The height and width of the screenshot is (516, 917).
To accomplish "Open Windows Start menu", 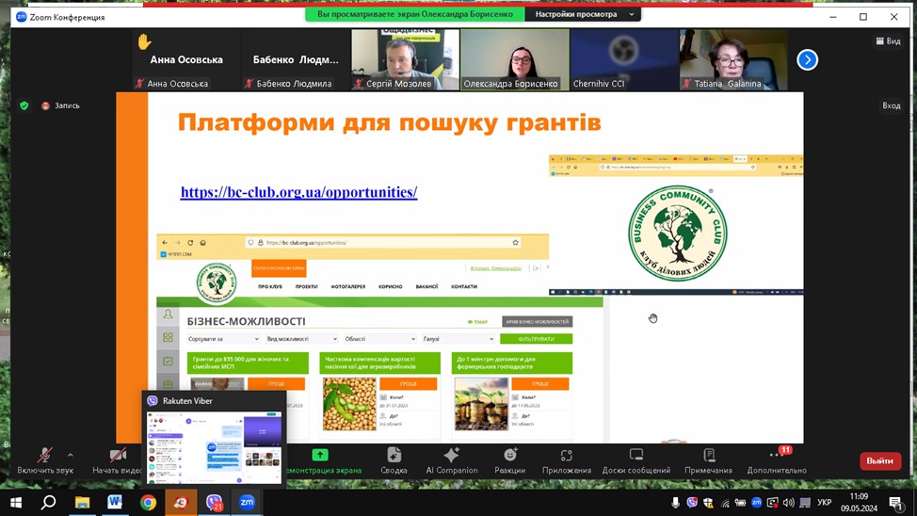I will pos(16,503).
